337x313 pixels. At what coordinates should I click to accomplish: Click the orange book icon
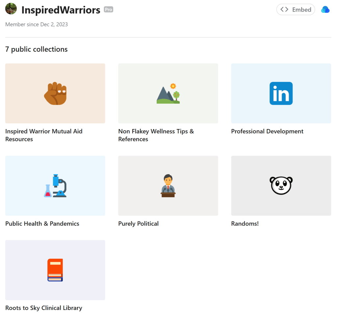pyautogui.click(x=55, y=270)
